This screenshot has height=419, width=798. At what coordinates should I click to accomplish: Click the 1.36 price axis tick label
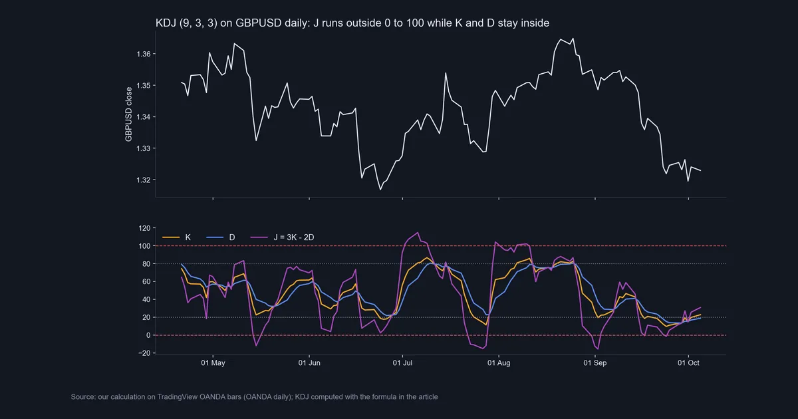click(x=144, y=54)
